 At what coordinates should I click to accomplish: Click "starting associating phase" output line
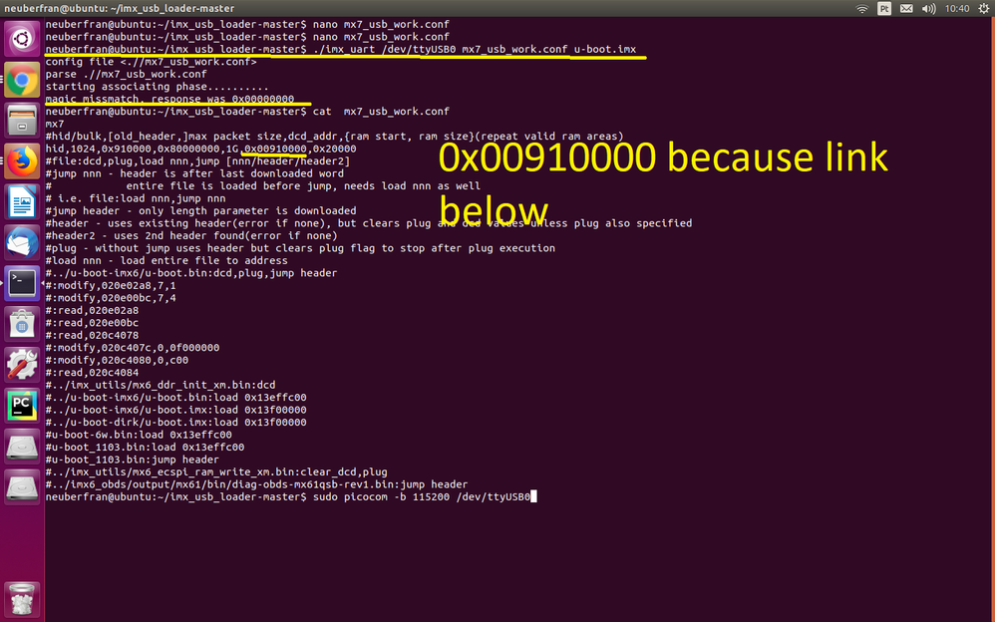157,87
